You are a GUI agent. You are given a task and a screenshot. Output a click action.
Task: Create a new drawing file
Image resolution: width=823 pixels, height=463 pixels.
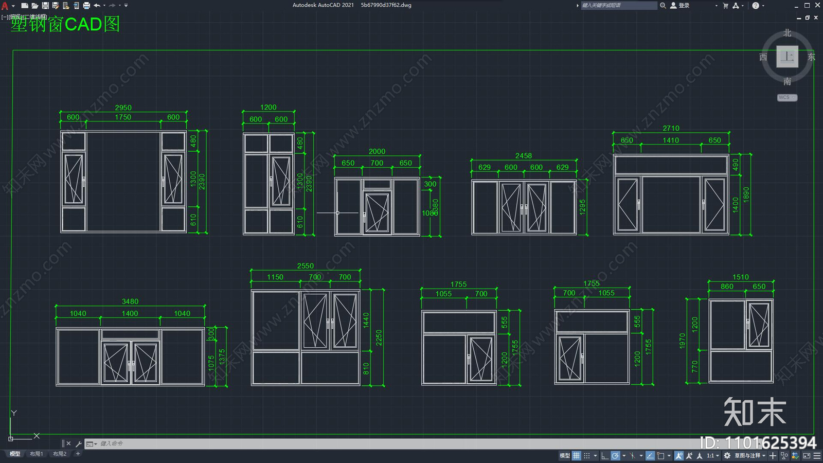[x=24, y=6]
